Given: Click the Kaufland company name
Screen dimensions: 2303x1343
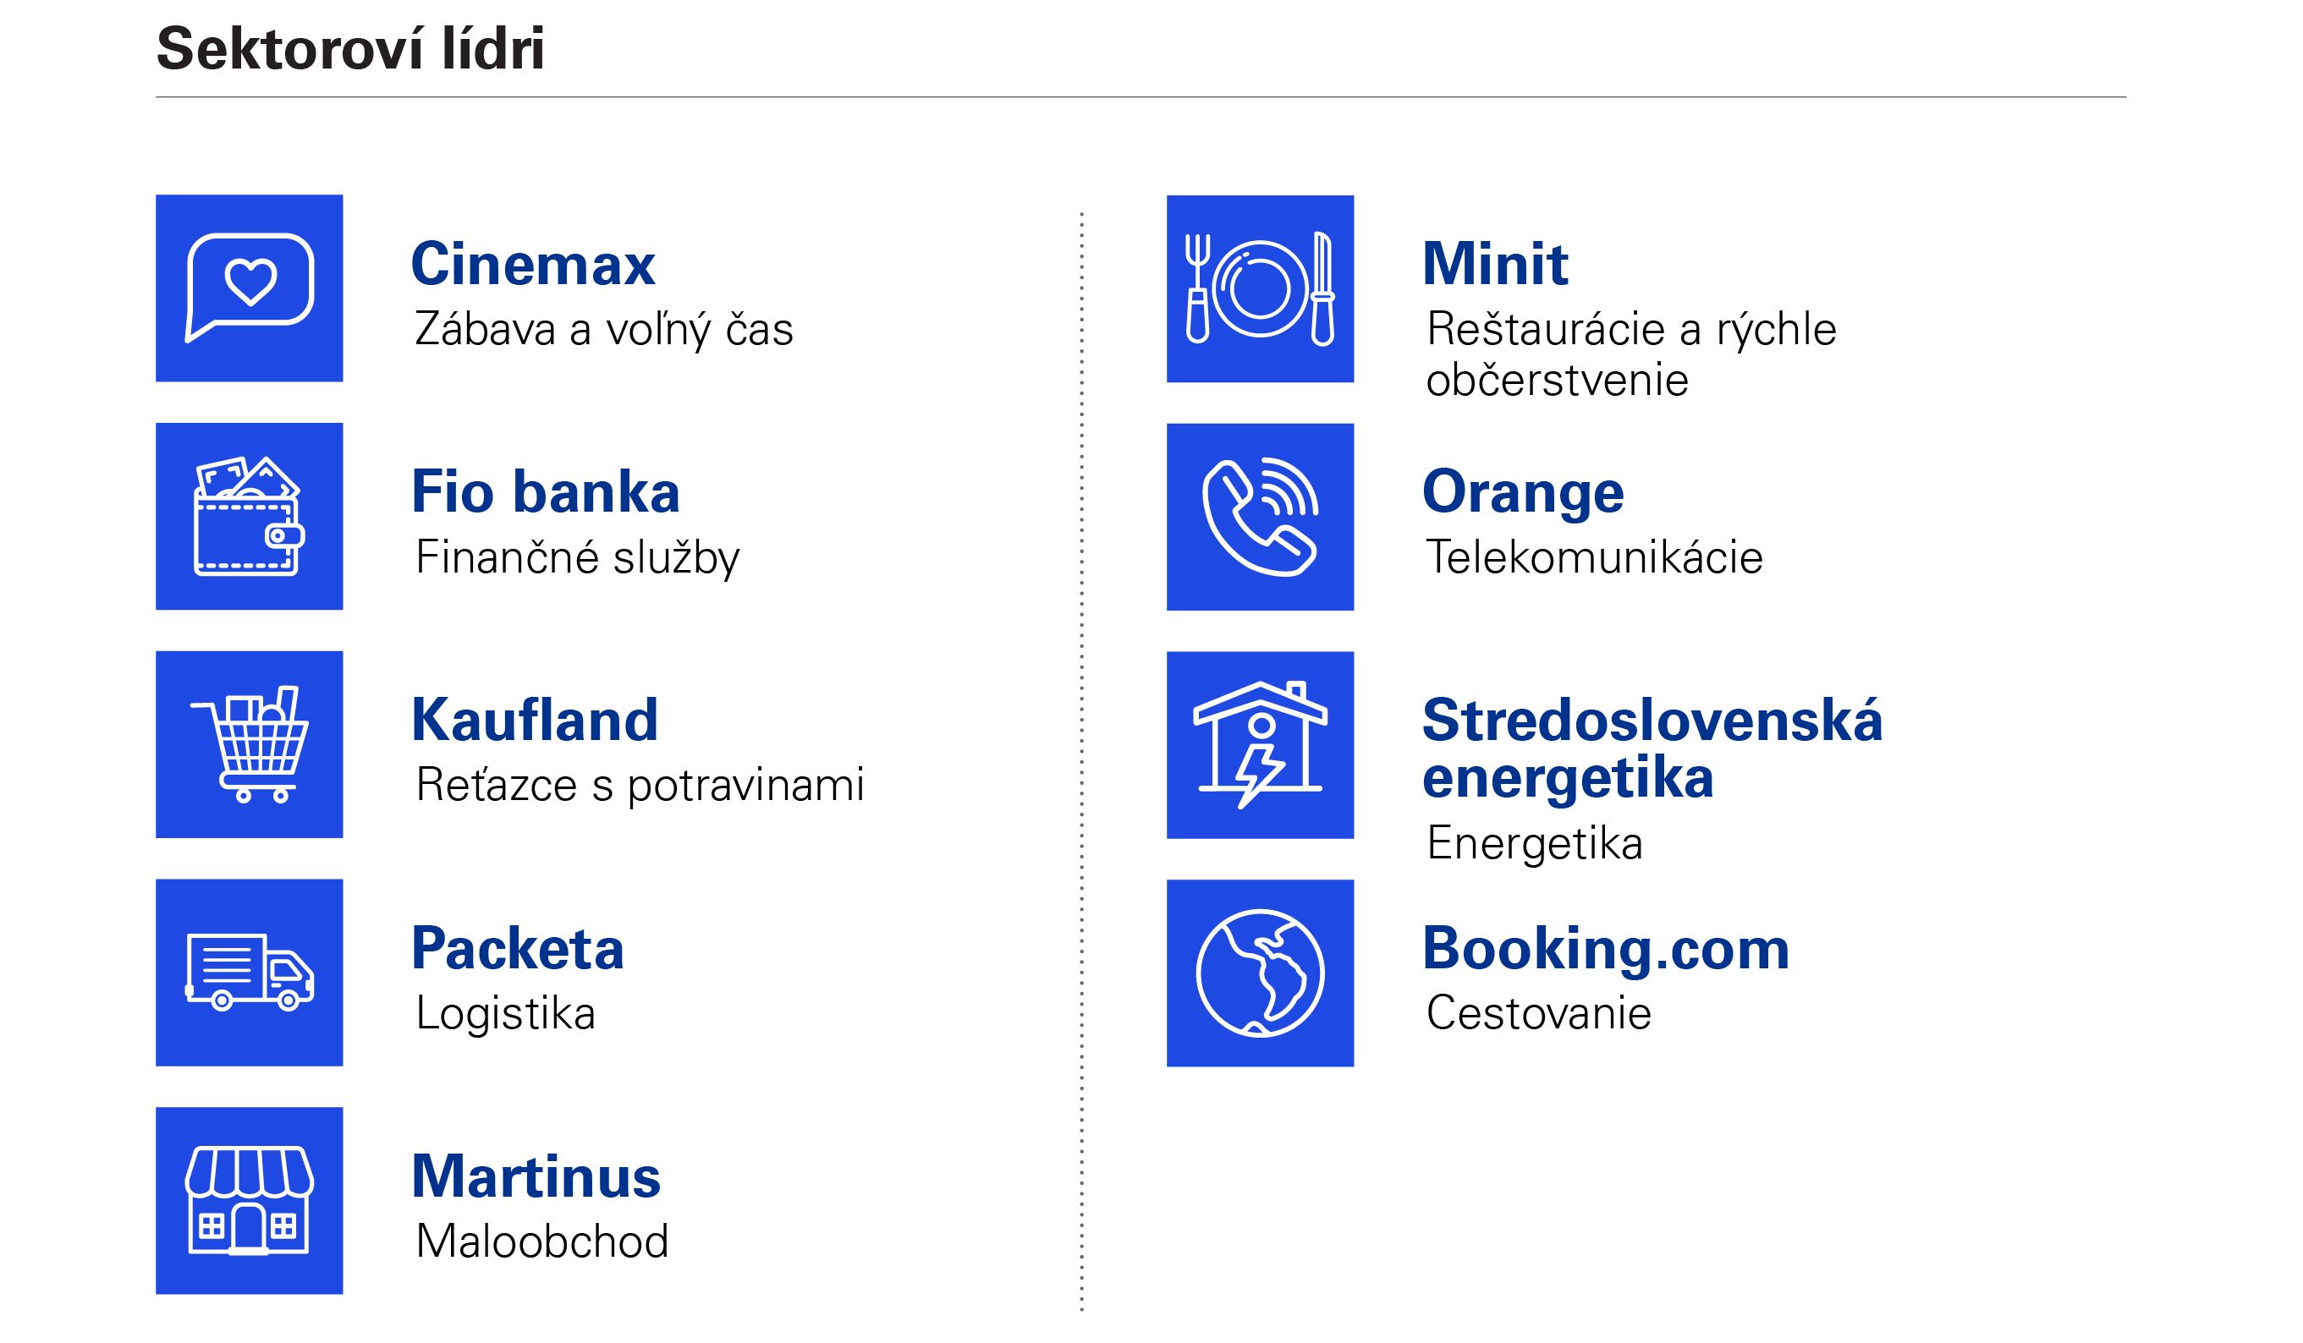Looking at the screenshot, I should click(x=535, y=720).
